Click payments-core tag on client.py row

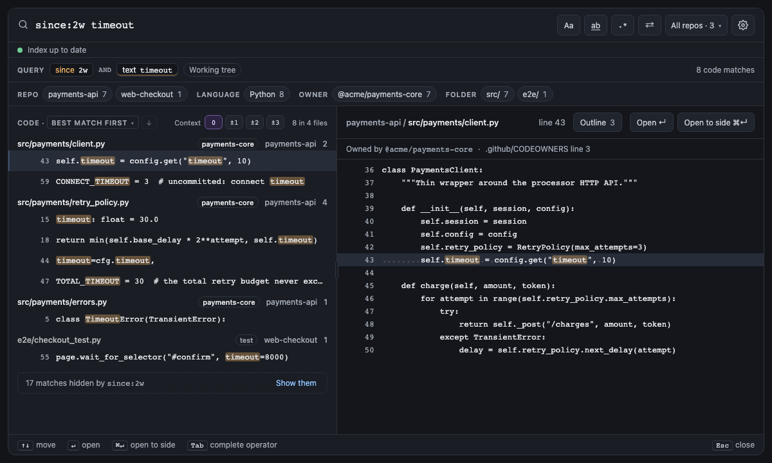tap(228, 145)
